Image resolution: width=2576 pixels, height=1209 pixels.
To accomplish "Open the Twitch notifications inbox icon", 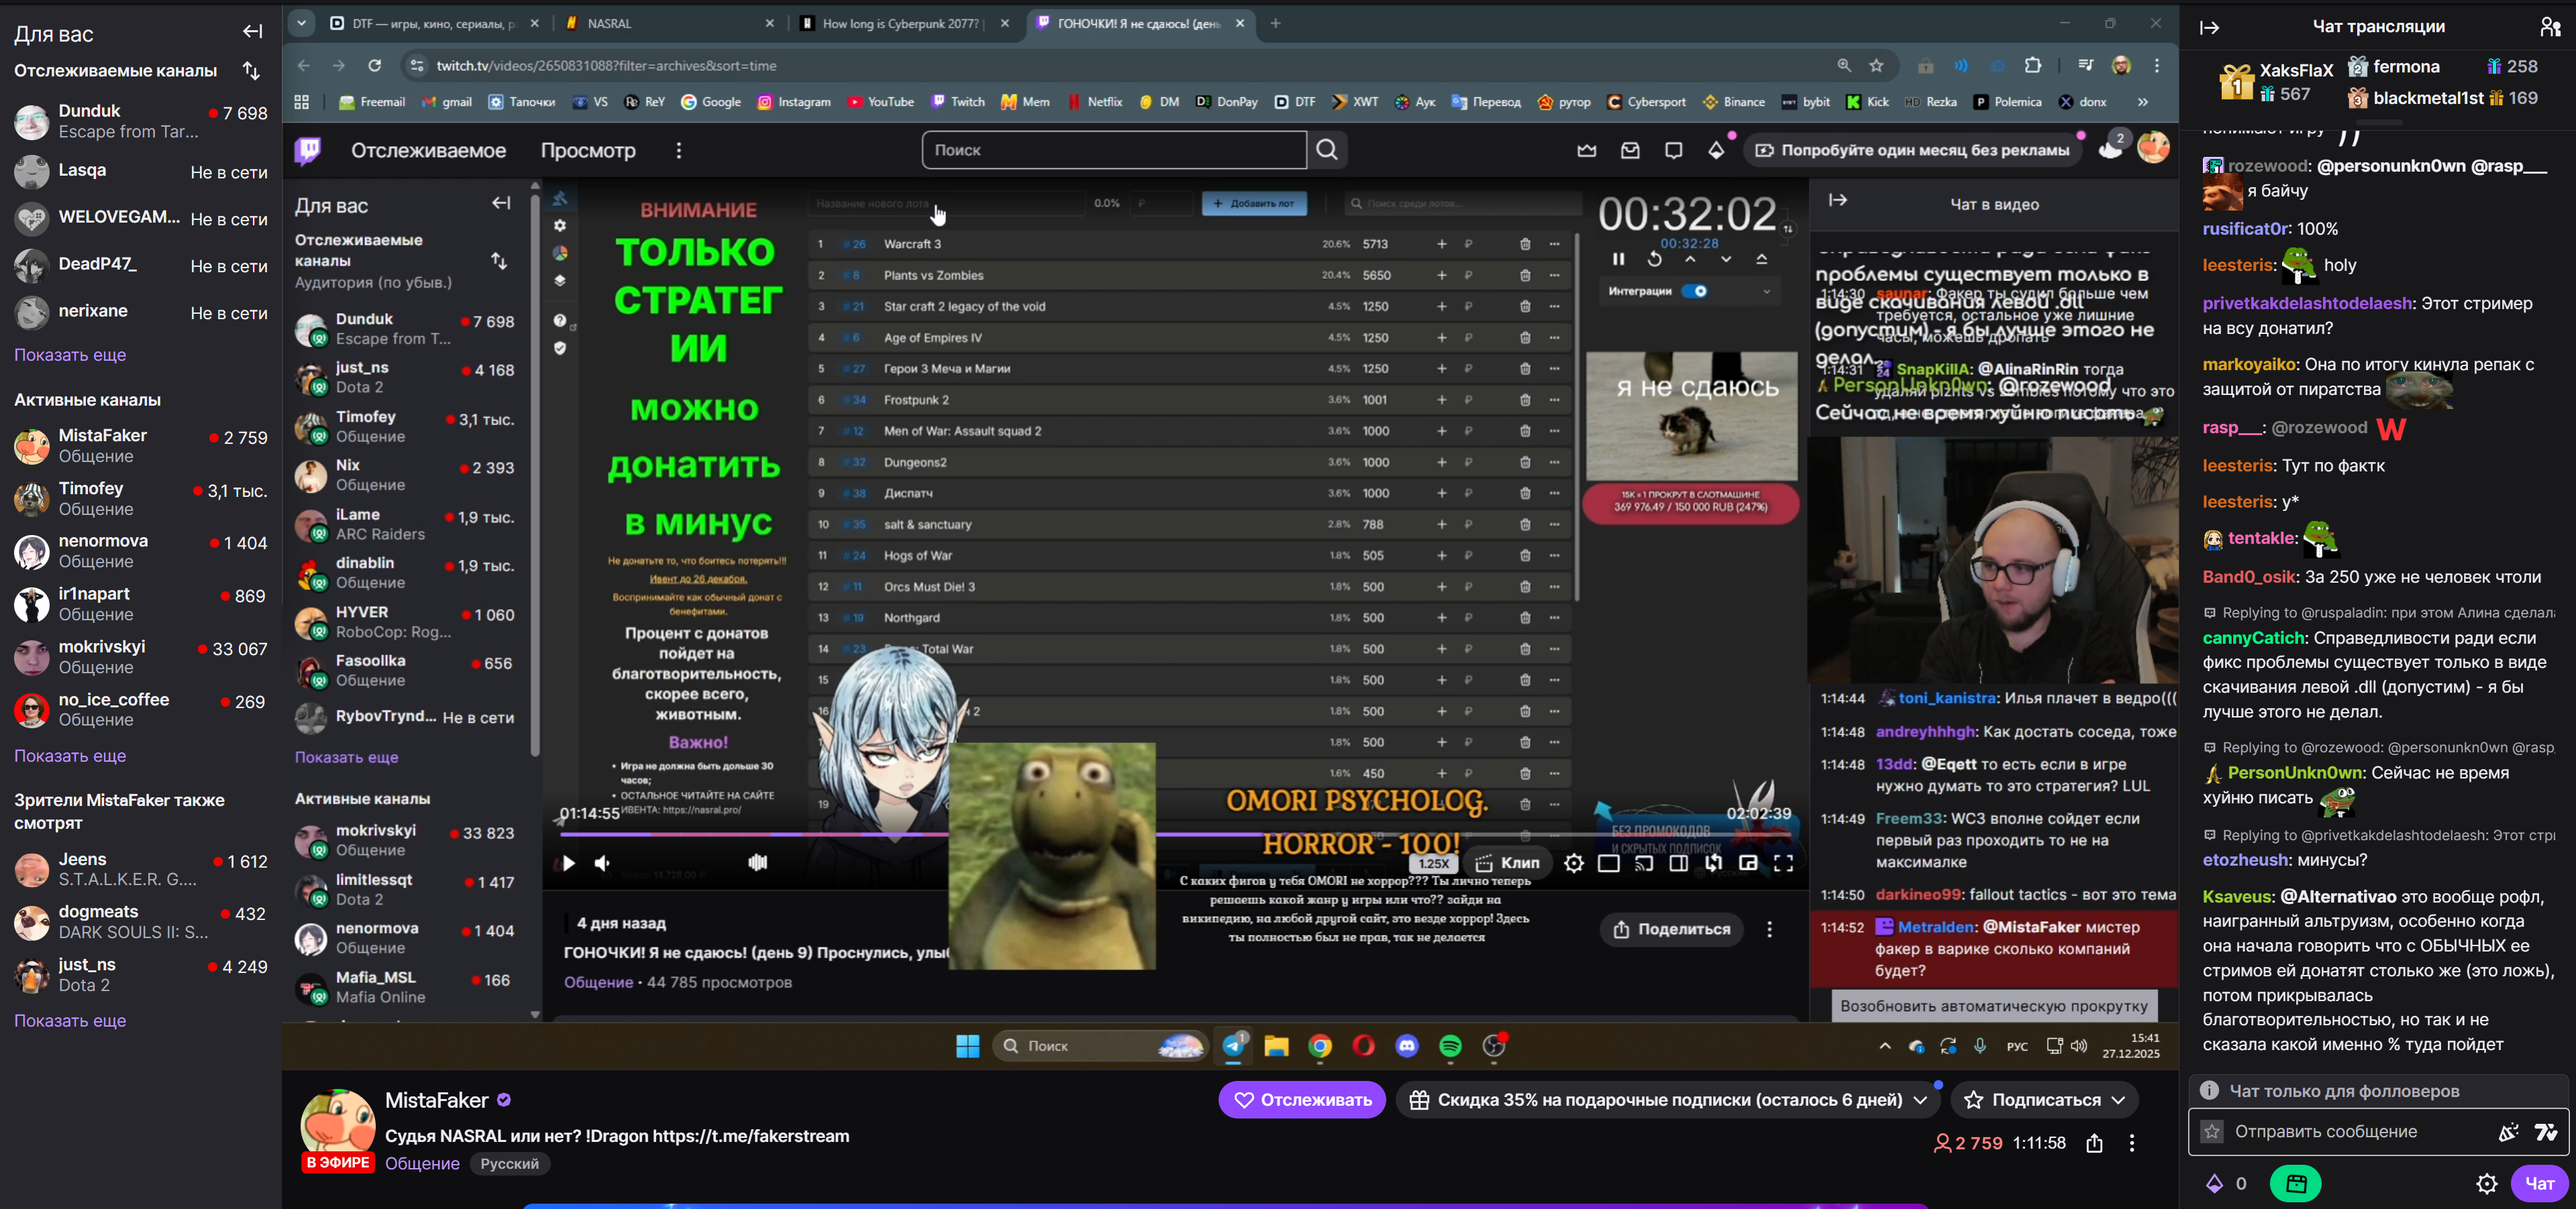I will 1630,151.
